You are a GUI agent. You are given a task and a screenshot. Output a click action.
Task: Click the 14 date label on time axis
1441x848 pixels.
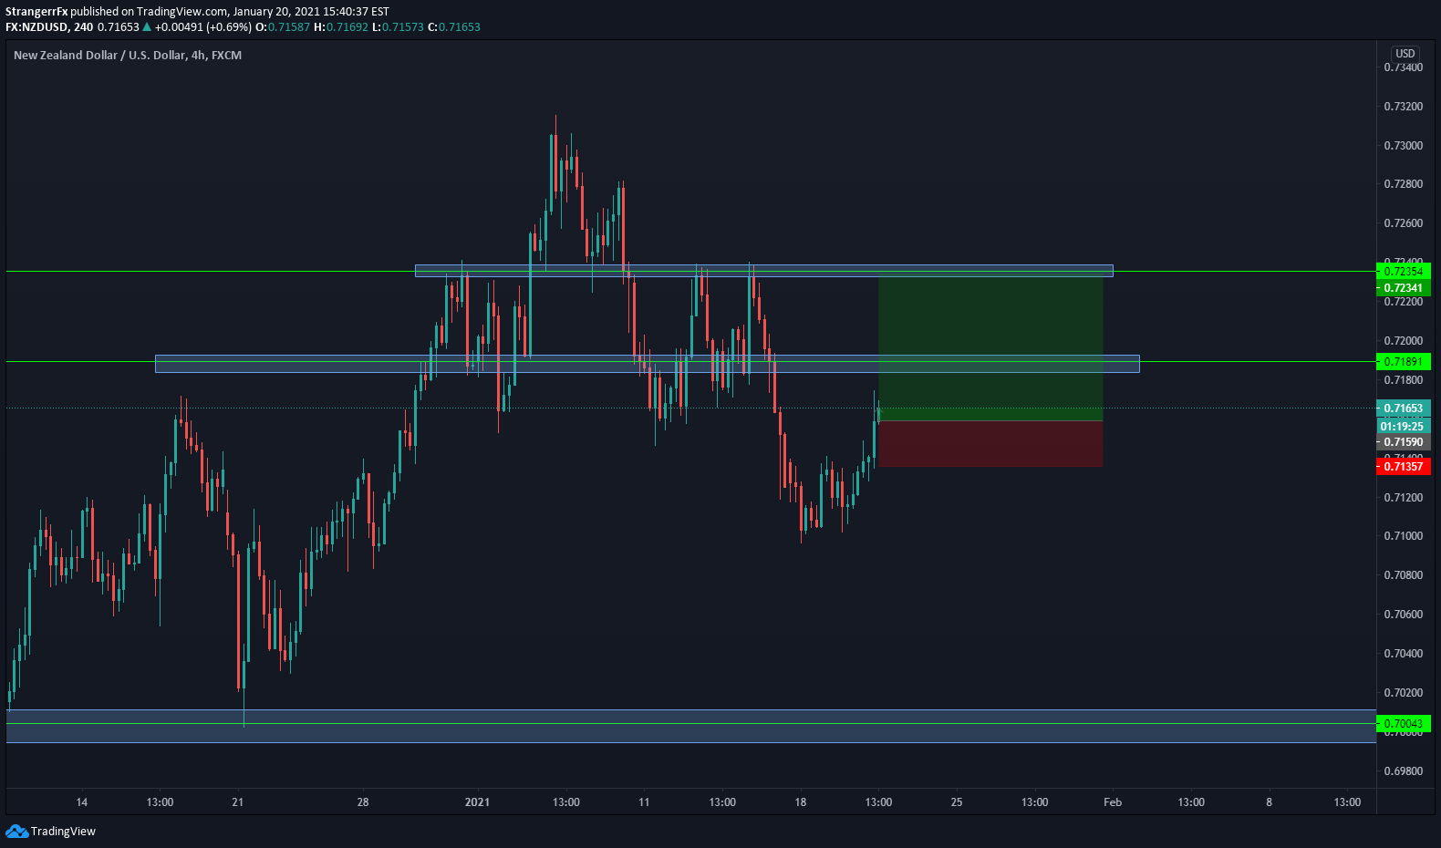82,802
